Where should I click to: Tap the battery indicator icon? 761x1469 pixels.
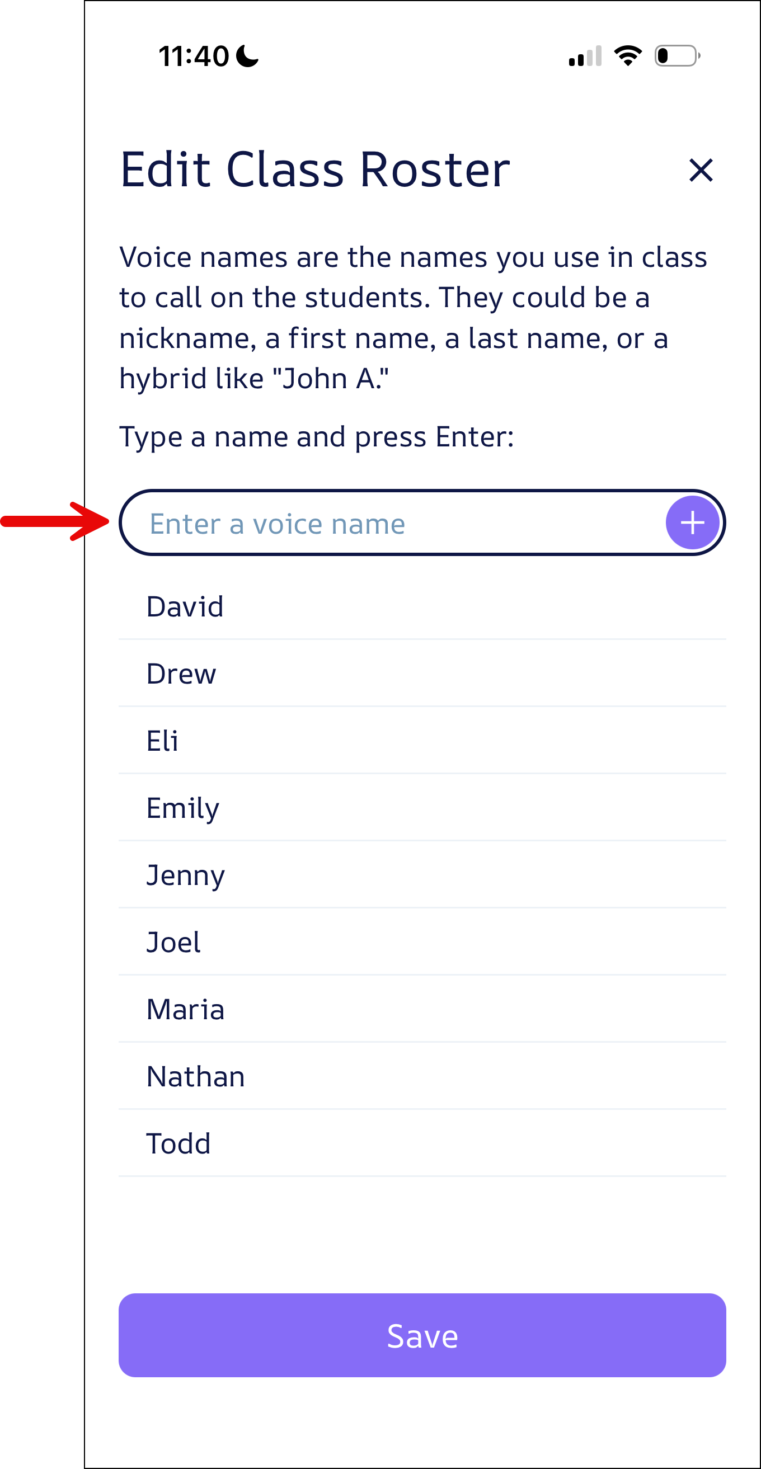676,55
